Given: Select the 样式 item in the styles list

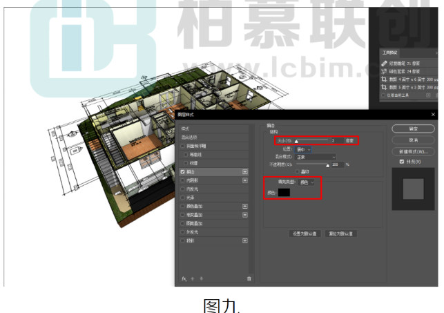Looking at the screenshot, I should (214, 129).
